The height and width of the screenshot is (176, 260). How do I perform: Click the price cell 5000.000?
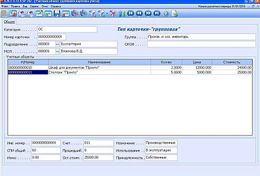point(197,72)
